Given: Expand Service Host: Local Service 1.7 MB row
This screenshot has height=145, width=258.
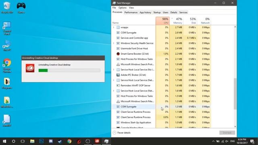Looking at the screenshot, I should pyautogui.click(x=113, y=80).
